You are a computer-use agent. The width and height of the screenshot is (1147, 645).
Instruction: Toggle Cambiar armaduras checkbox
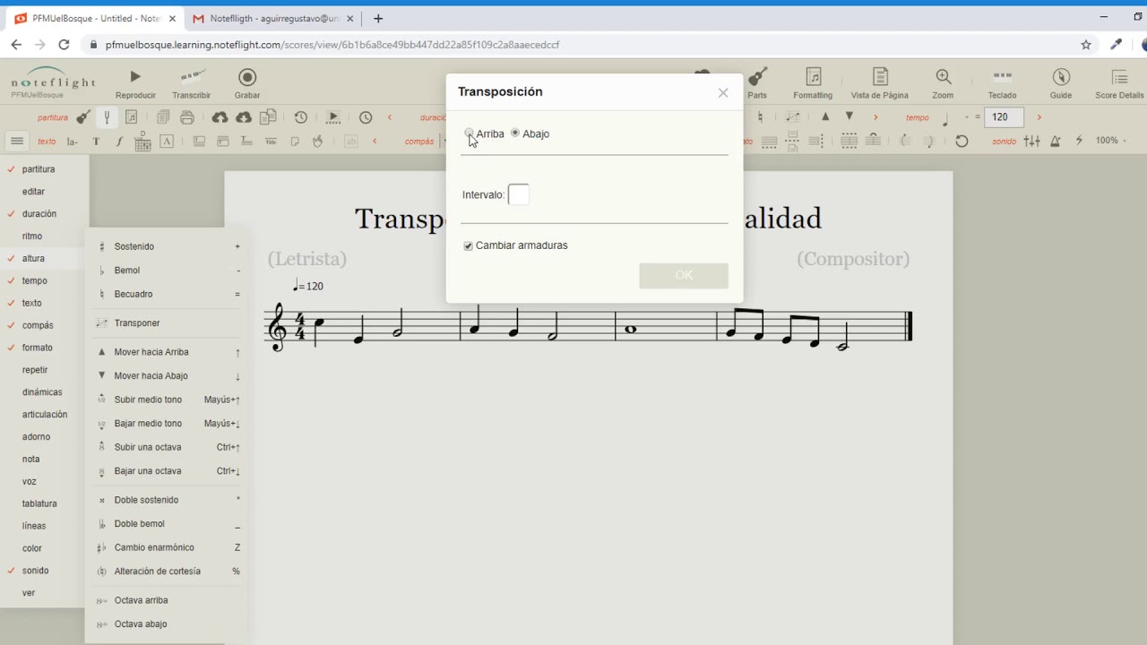(x=468, y=245)
